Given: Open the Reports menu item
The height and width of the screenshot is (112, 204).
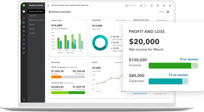Looking at the screenshot, I should pyautogui.click(x=32, y=24).
